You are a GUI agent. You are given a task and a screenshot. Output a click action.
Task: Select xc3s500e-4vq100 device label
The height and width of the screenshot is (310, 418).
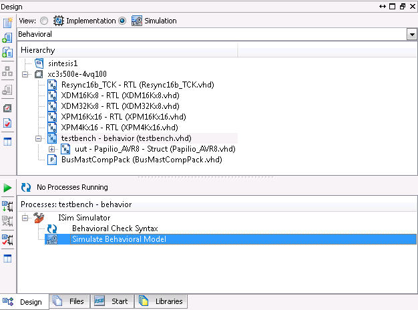pyautogui.click(x=77, y=74)
